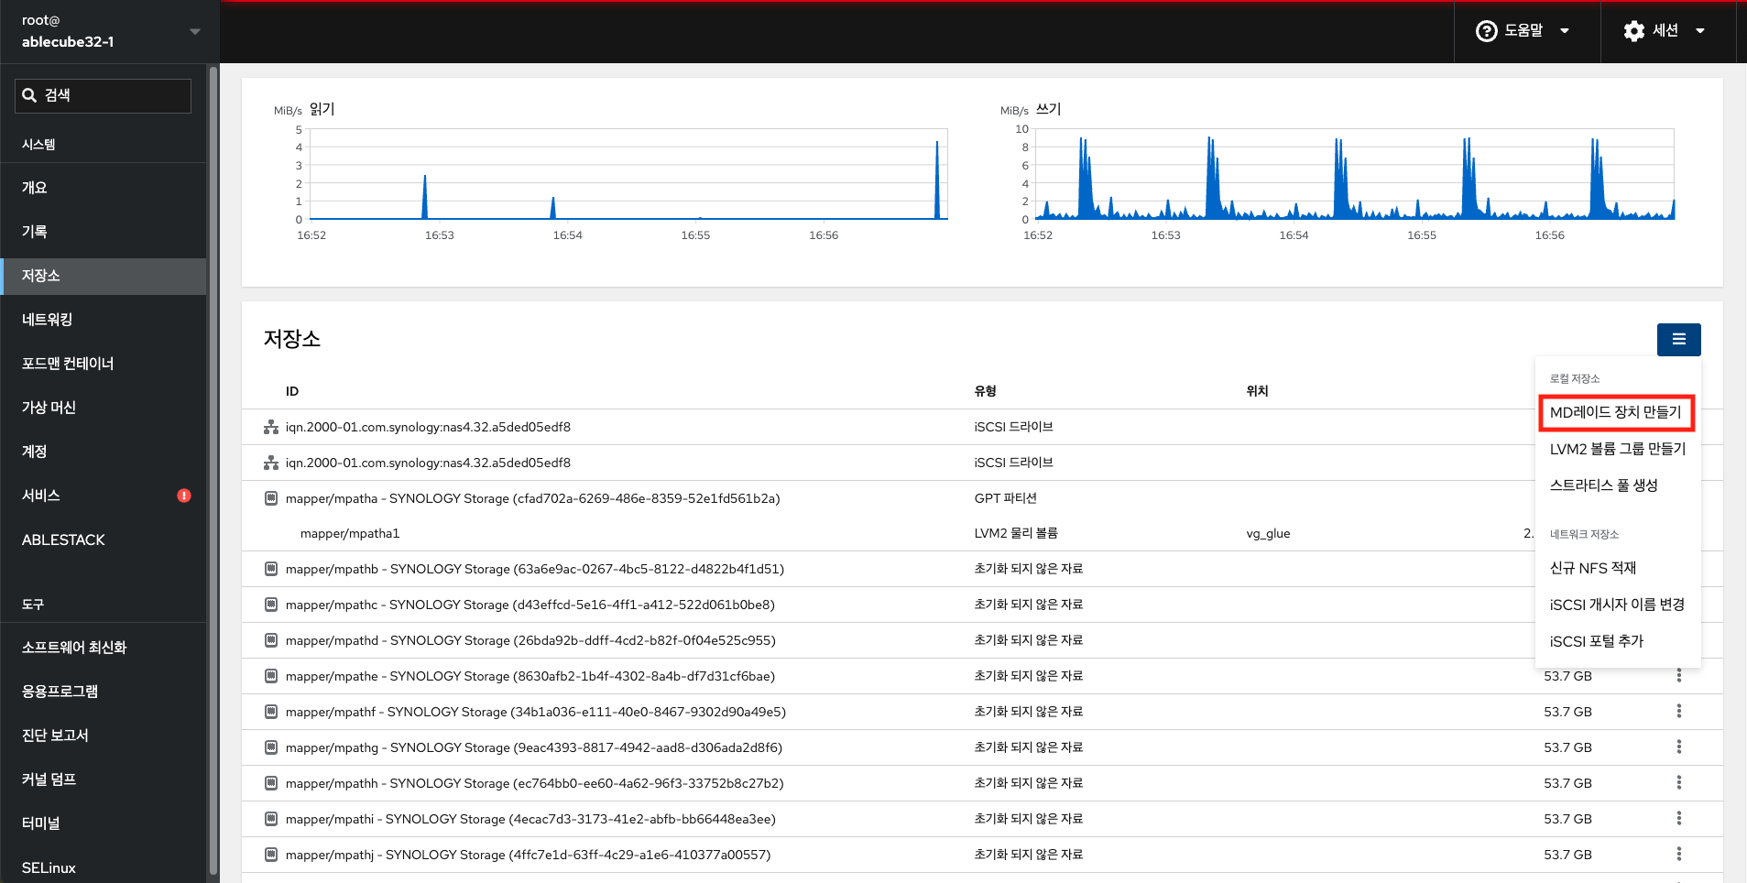Click the gear icon for 세션
The height and width of the screenshot is (883, 1747).
click(x=1633, y=31)
